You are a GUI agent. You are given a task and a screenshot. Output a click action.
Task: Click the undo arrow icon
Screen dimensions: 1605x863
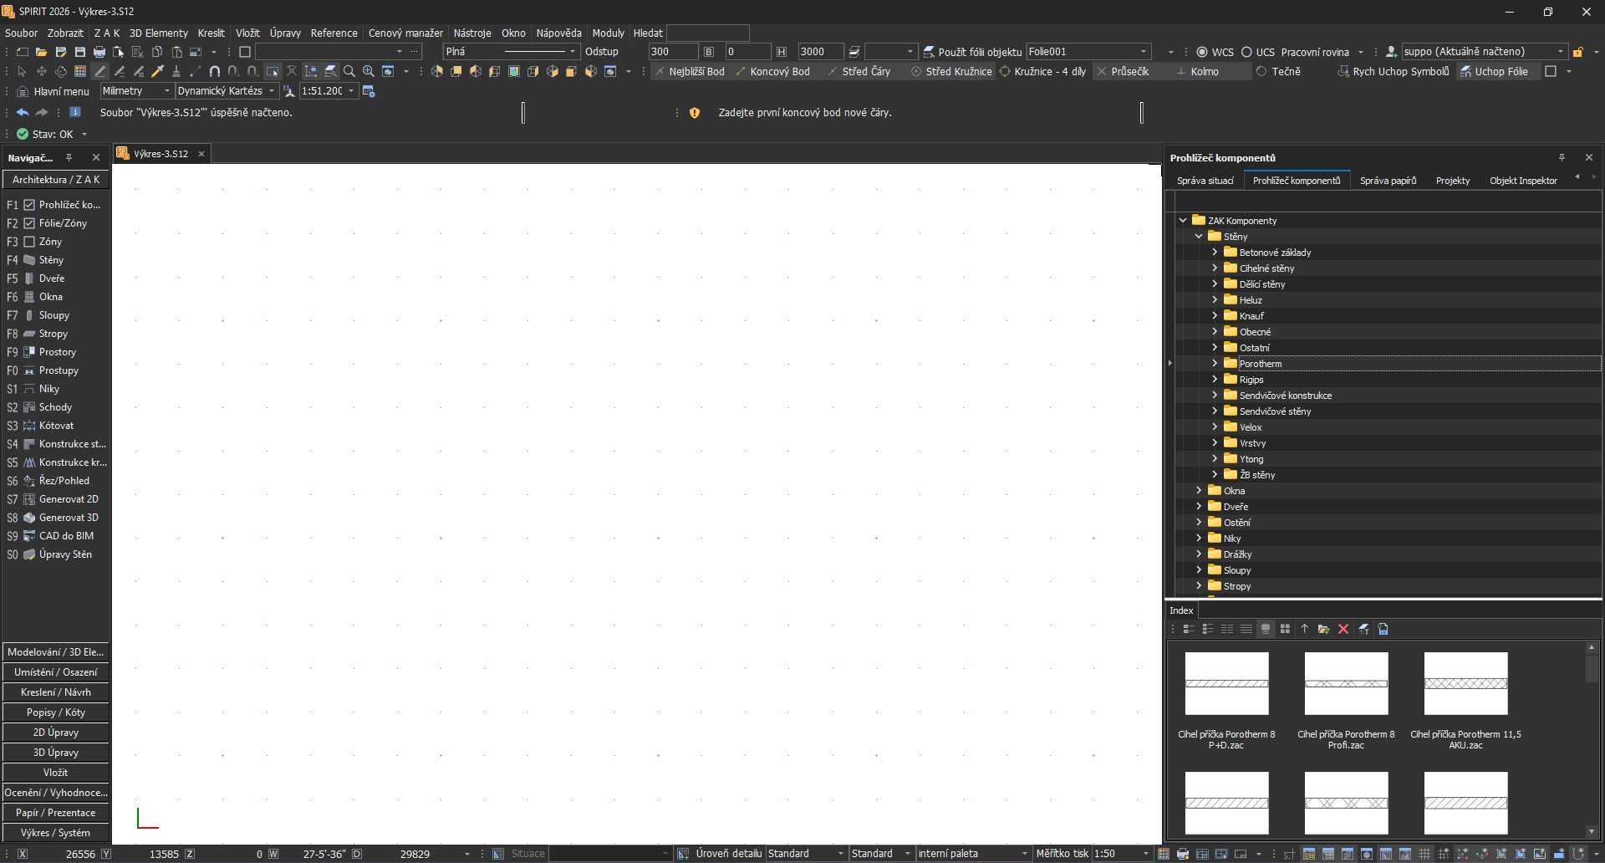click(x=23, y=112)
